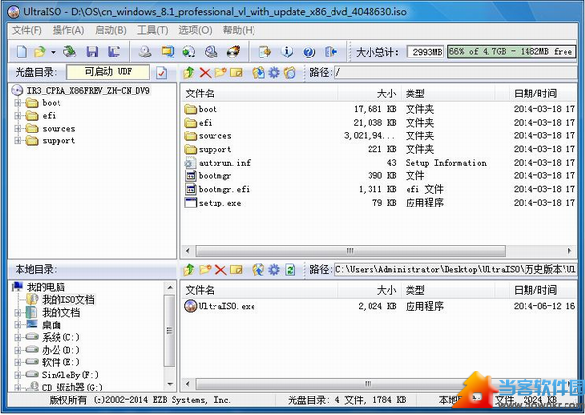
Task: Click Rename icon in disc pane toolbar
Action: [x=236, y=72]
